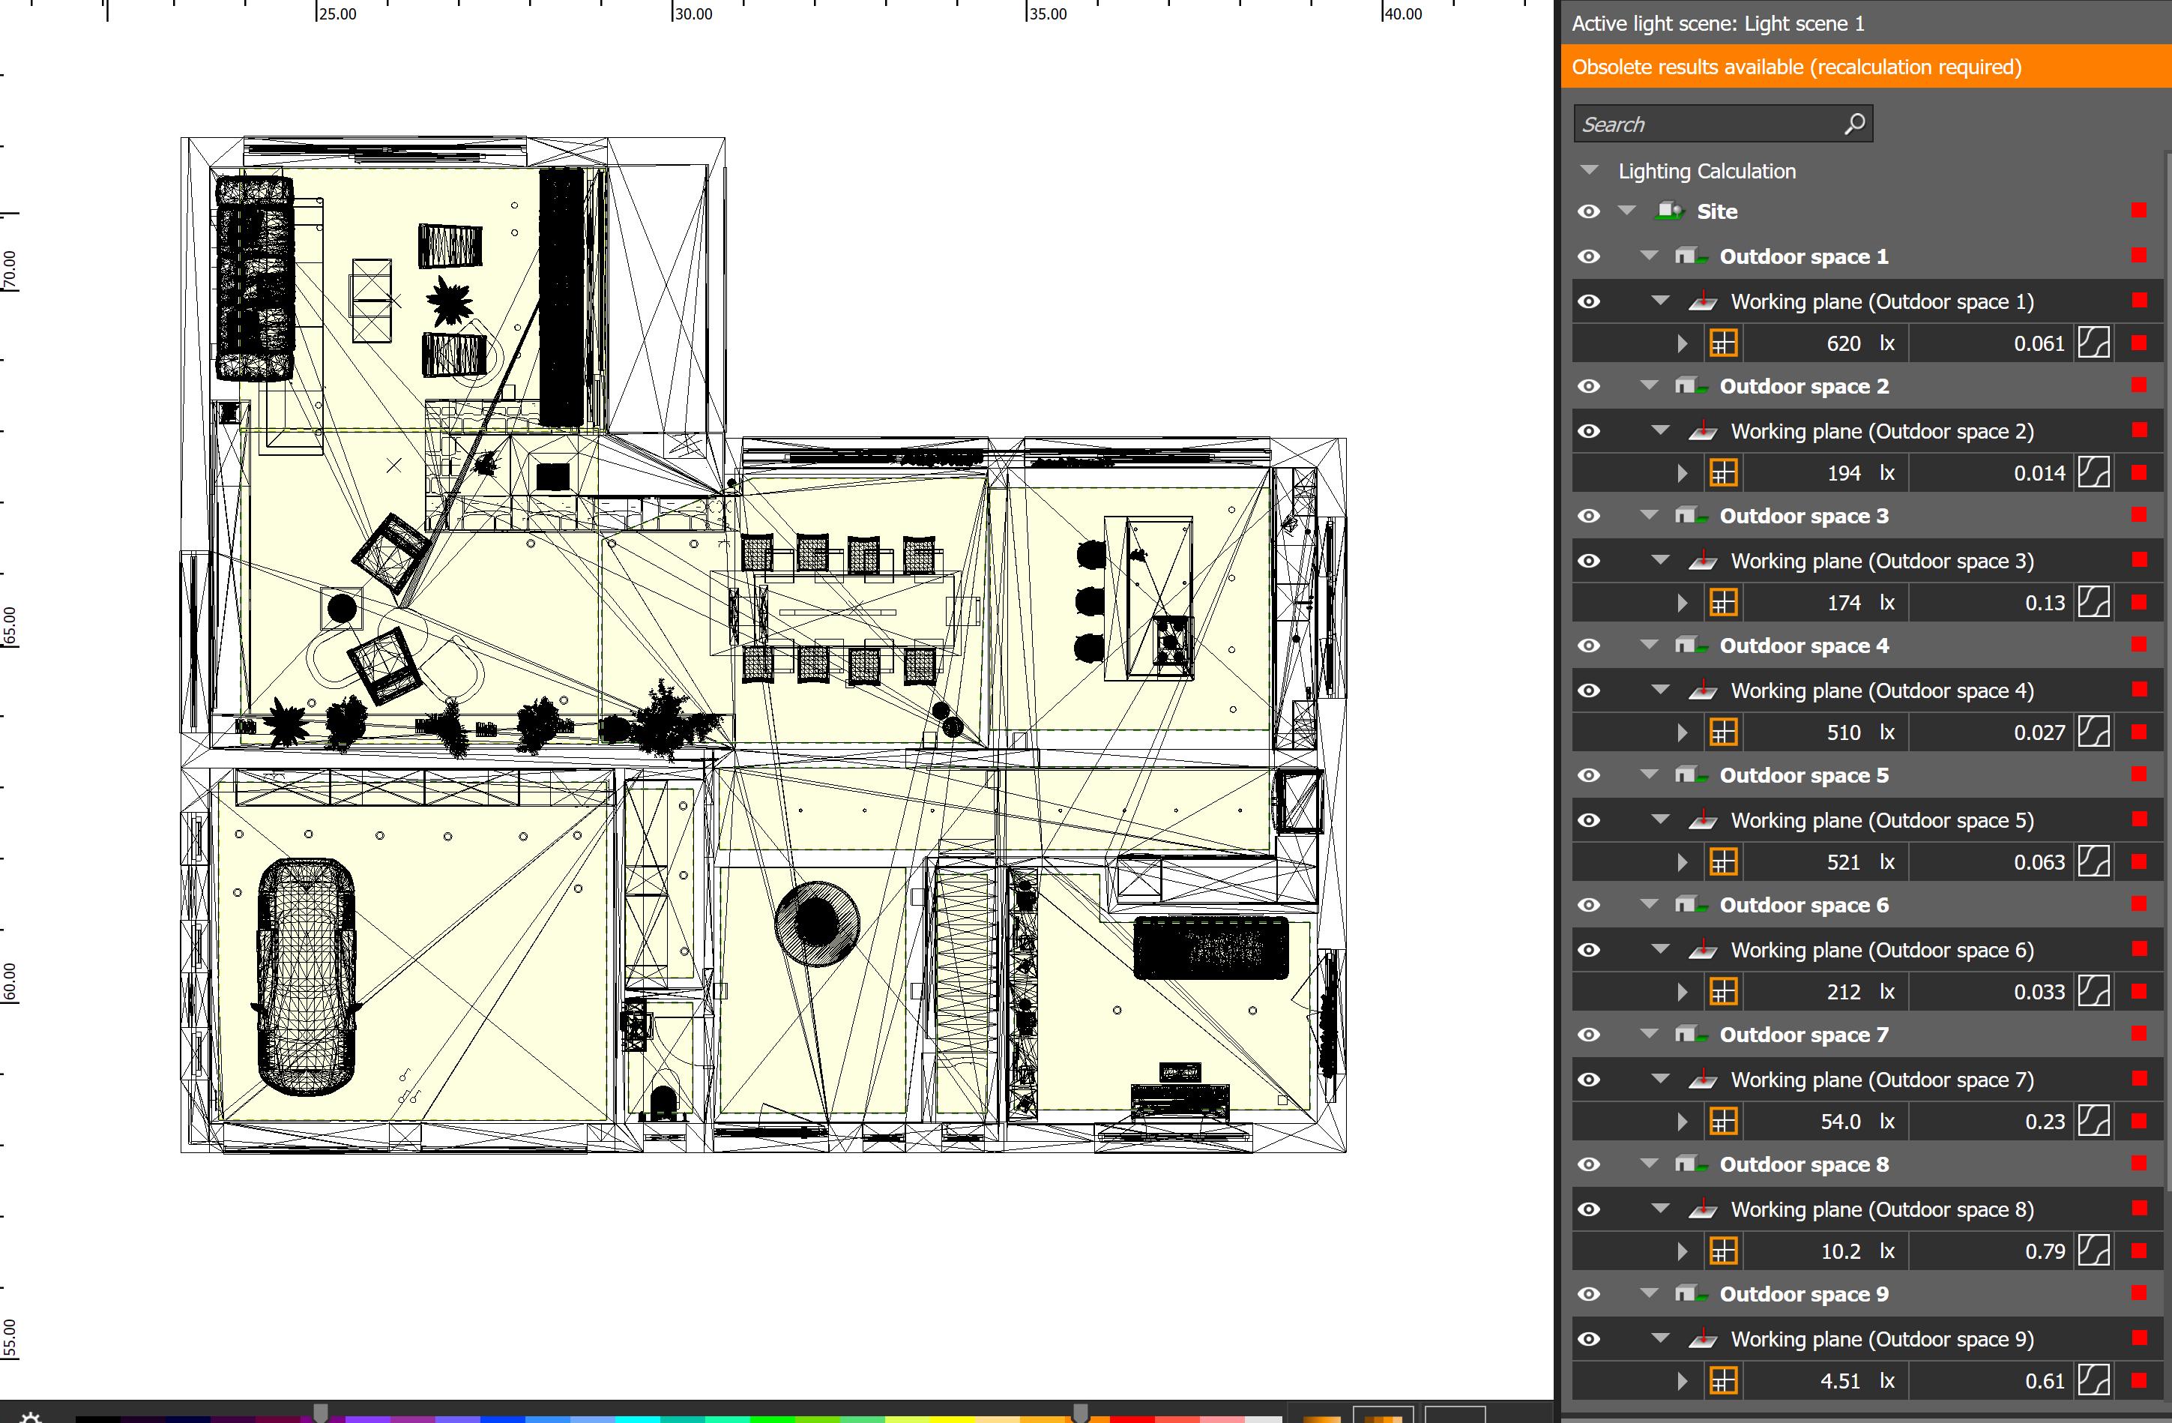Open calculation grid icon for 194 lx row
This screenshot has height=1423, width=2172.
point(1723,474)
